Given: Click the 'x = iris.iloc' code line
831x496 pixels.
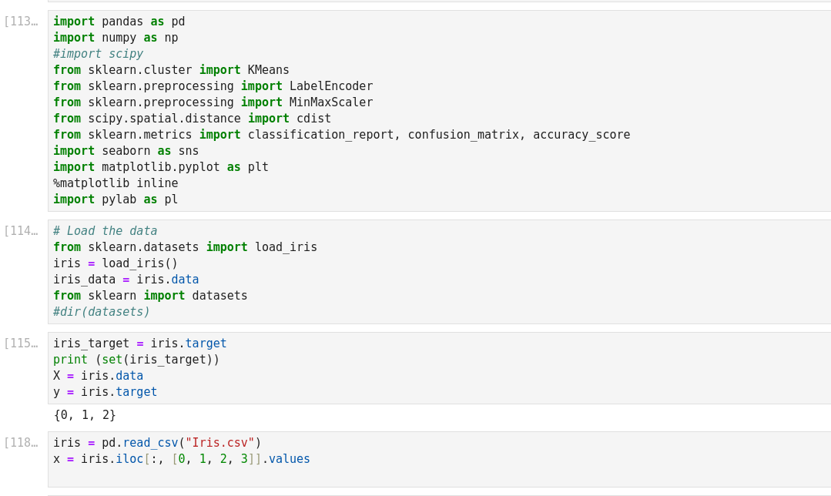Looking at the screenshot, I should coord(182,459).
